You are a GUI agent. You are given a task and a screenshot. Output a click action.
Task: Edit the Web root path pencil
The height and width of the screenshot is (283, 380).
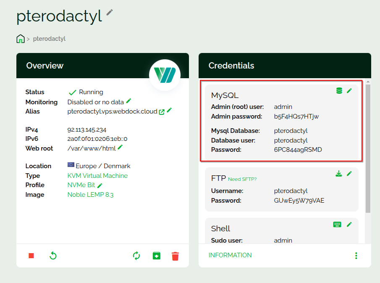pos(120,147)
